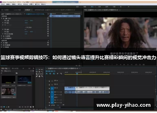This screenshot has width=157, height=113.
Task: Select the second clip on V1 track
Action: click(x=92, y=88)
